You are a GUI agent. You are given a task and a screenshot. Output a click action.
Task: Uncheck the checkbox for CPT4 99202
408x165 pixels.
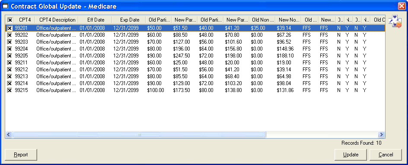coord(10,35)
